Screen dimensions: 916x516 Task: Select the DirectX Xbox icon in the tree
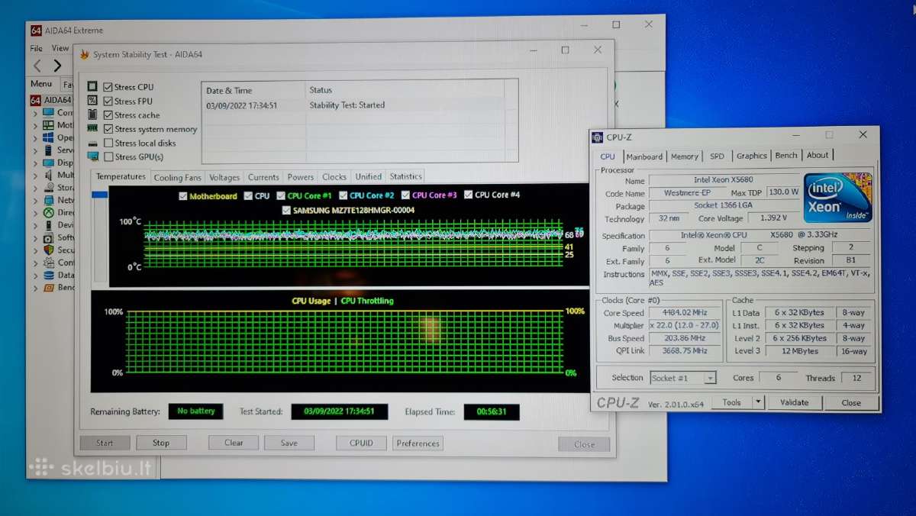click(48, 213)
